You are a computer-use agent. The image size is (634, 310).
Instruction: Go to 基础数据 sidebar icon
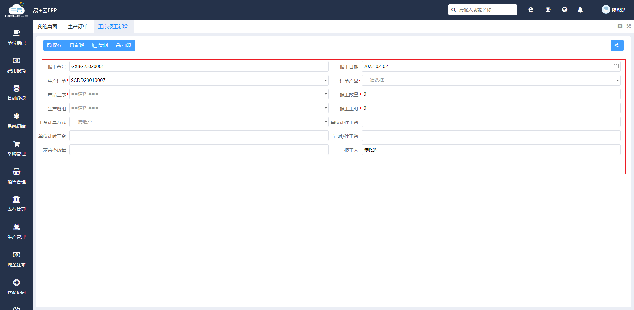[17, 88]
